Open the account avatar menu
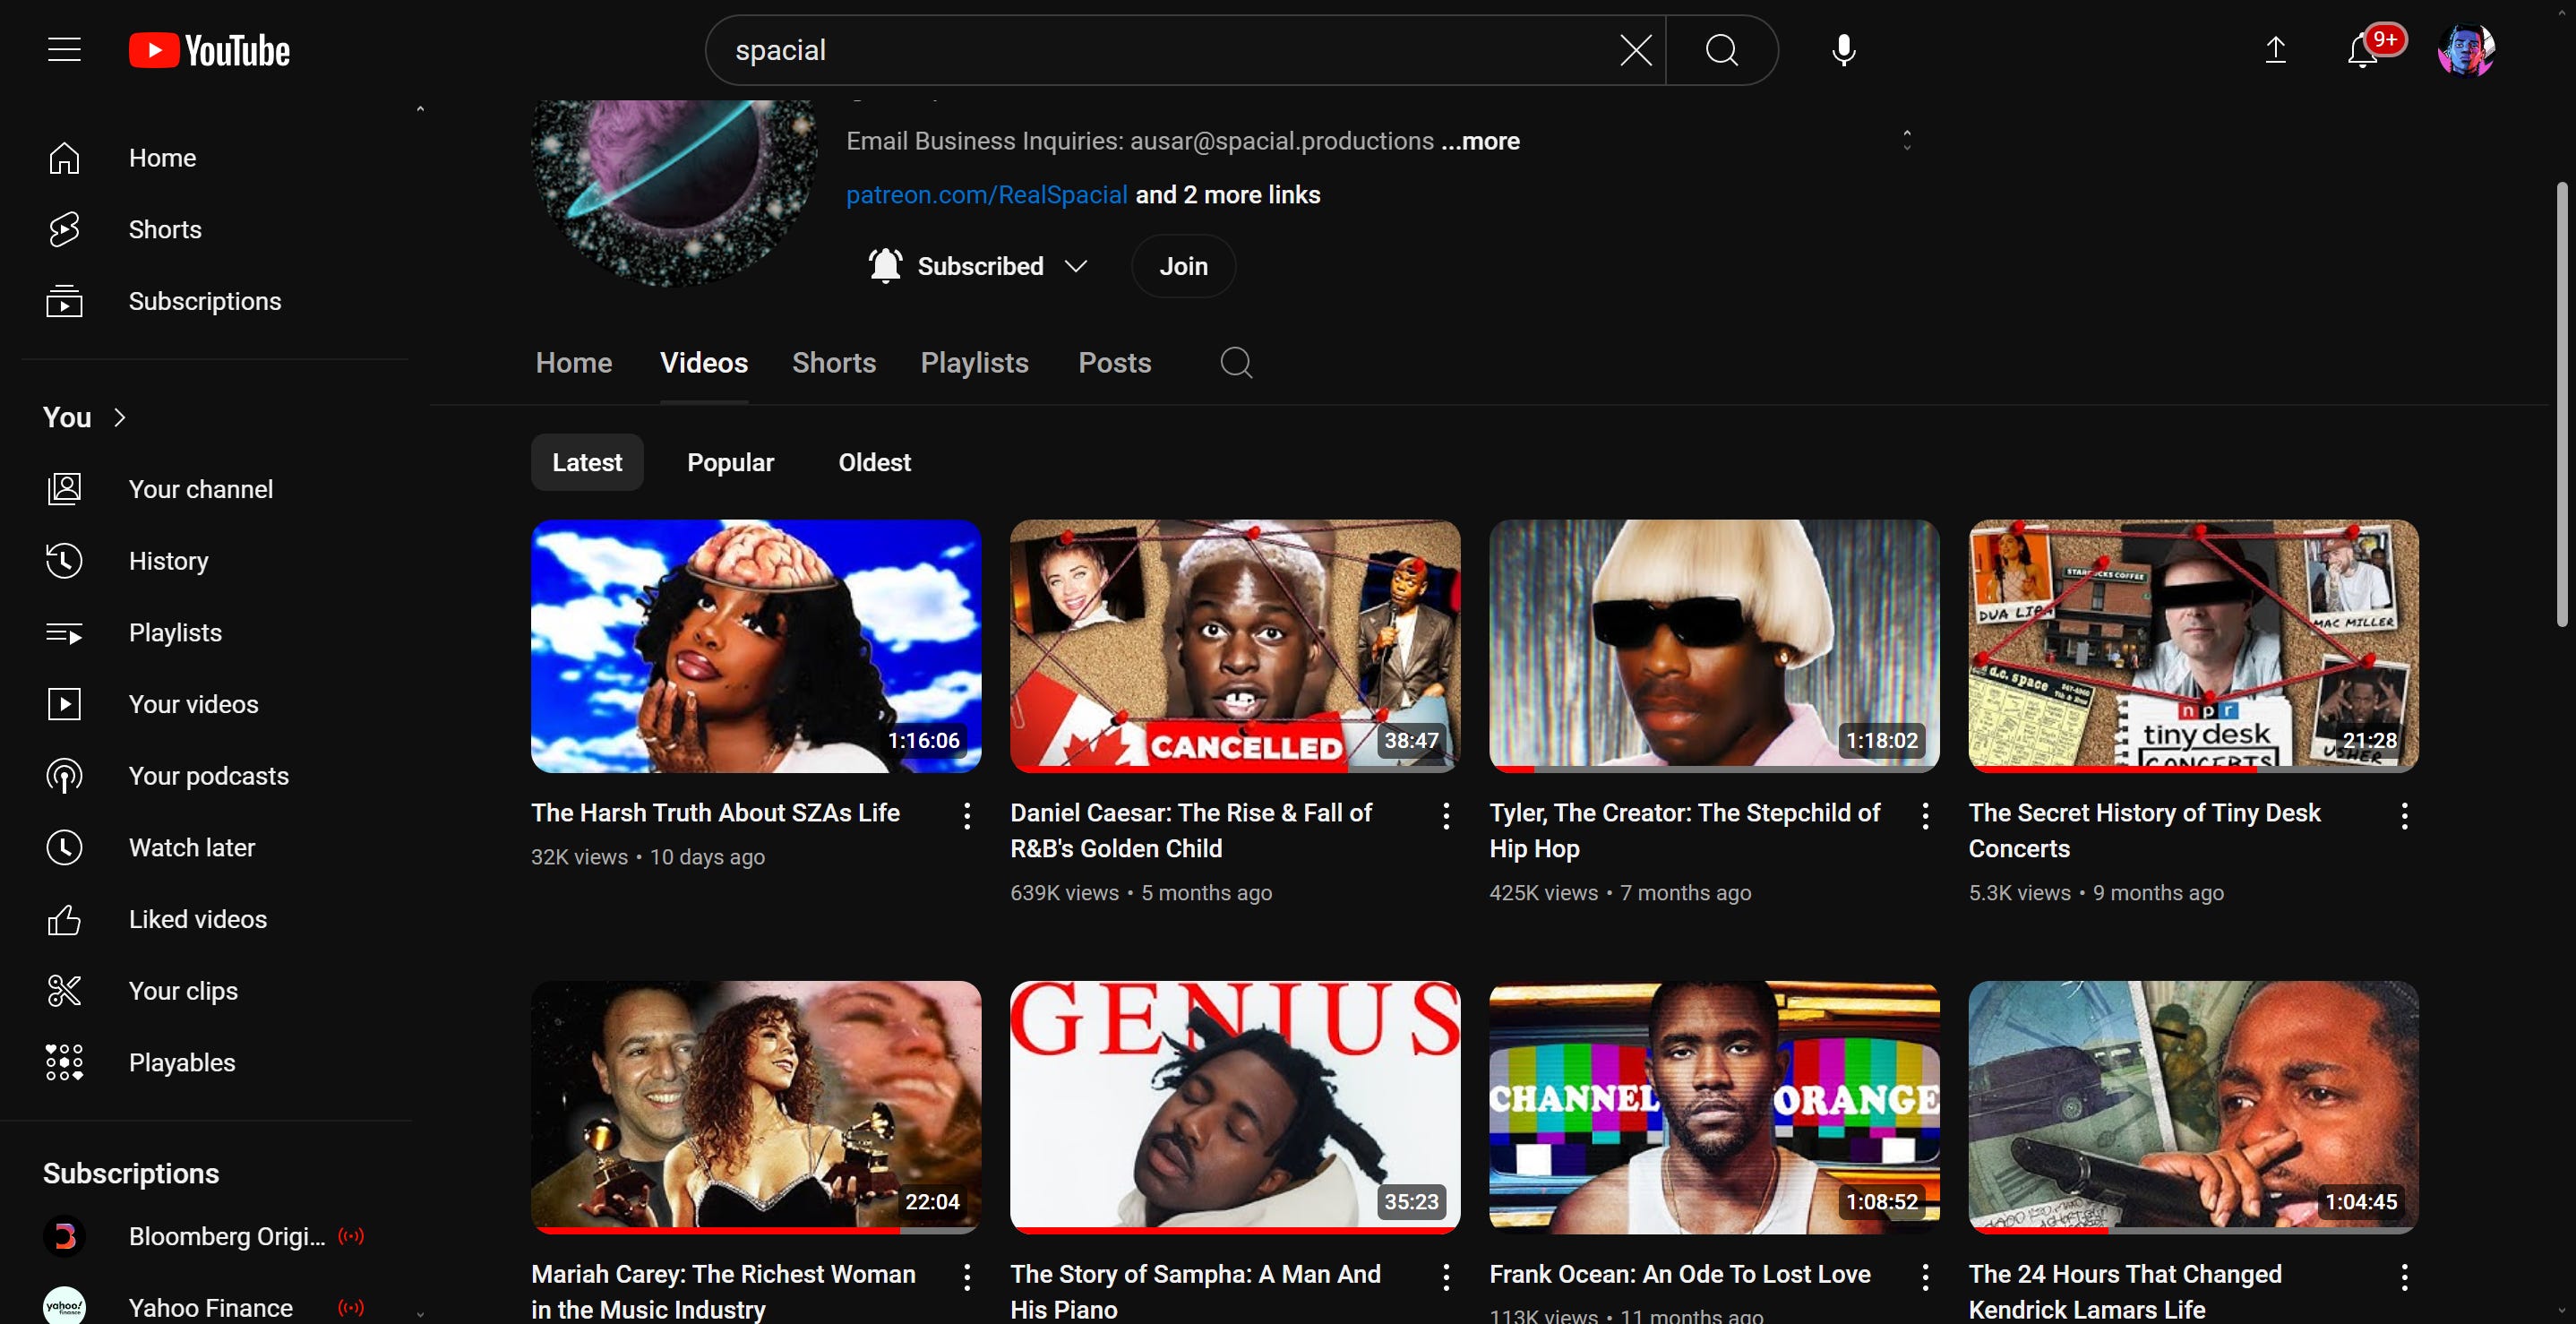The height and width of the screenshot is (1324, 2576). [2465, 50]
